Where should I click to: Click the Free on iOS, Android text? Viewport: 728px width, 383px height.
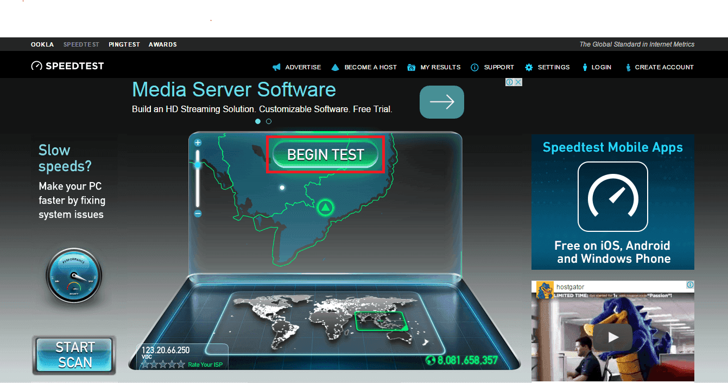click(x=613, y=252)
